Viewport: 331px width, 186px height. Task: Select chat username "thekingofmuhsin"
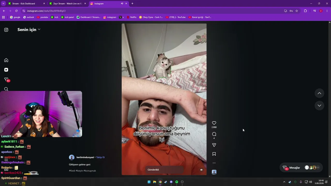coord(12,162)
